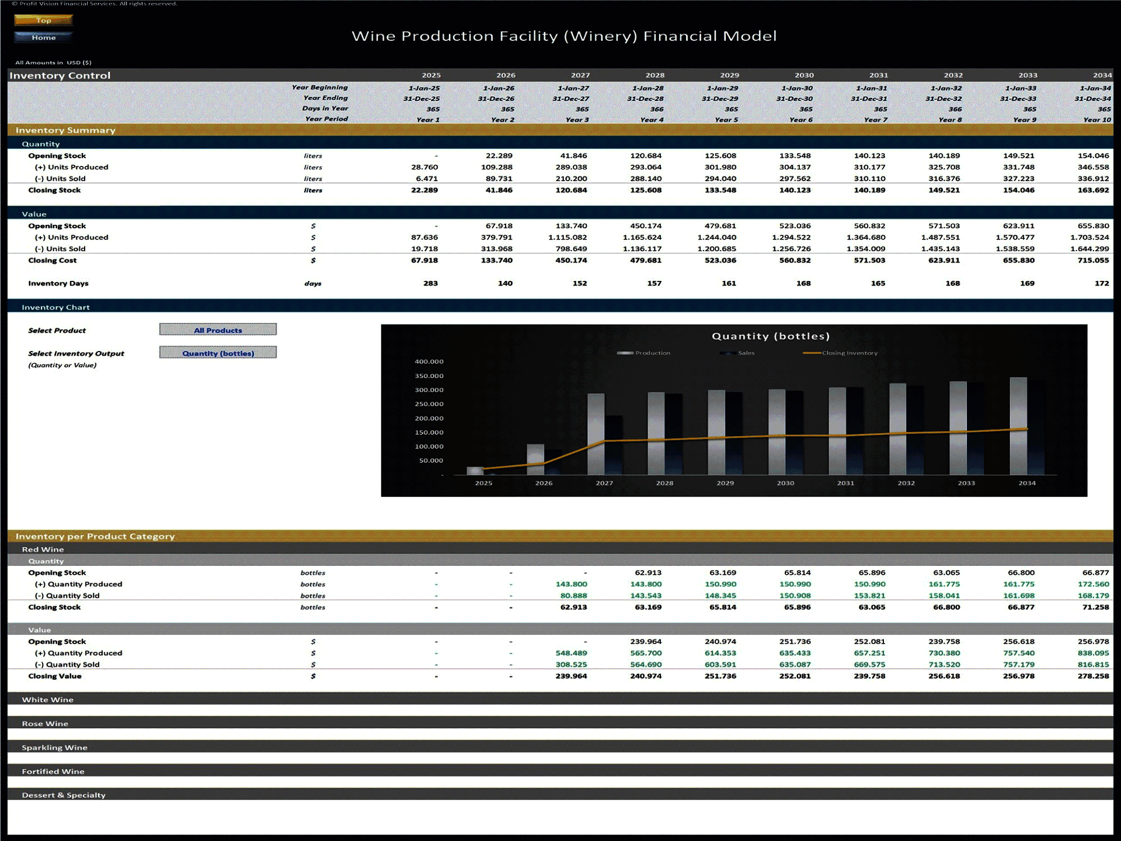Click the blue Home button
The width and height of the screenshot is (1121, 841).
(x=43, y=37)
